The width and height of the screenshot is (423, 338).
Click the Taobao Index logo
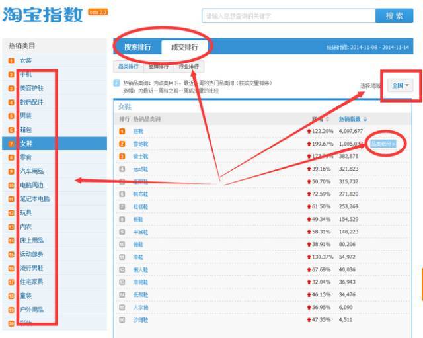click(x=42, y=15)
